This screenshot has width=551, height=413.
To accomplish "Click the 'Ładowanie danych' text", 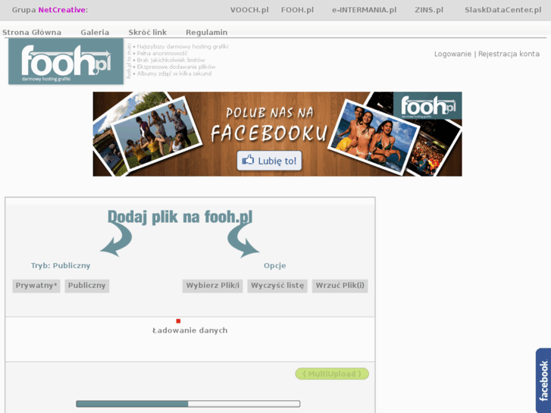I will [x=189, y=330].
